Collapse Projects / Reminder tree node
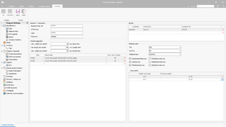 (x=2, y=51)
